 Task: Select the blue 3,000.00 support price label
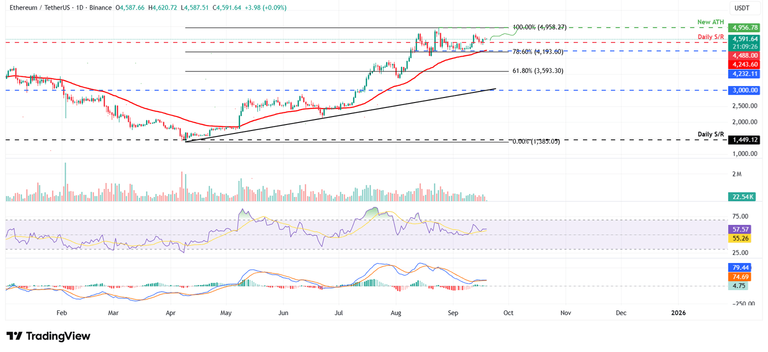744,90
